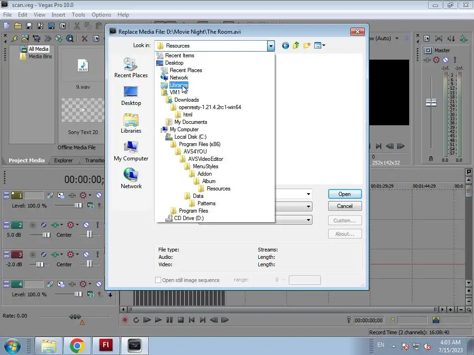Go back with the blue back arrow
This screenshot has width=474, height=355.
coord(285,46)
